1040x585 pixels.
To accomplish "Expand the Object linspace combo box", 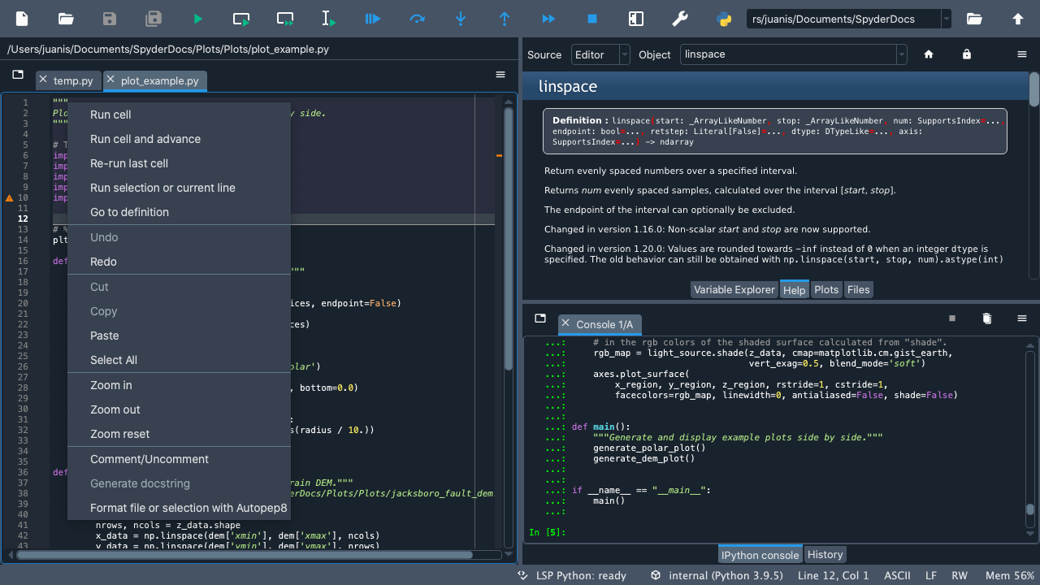I will point(901,54).
